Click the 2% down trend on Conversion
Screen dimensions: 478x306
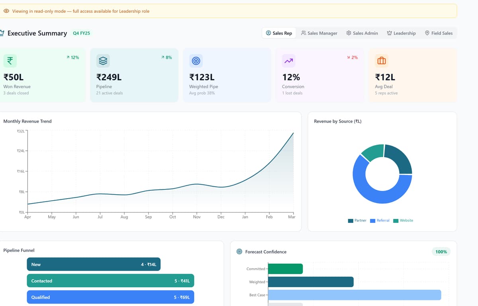point(353,57)
